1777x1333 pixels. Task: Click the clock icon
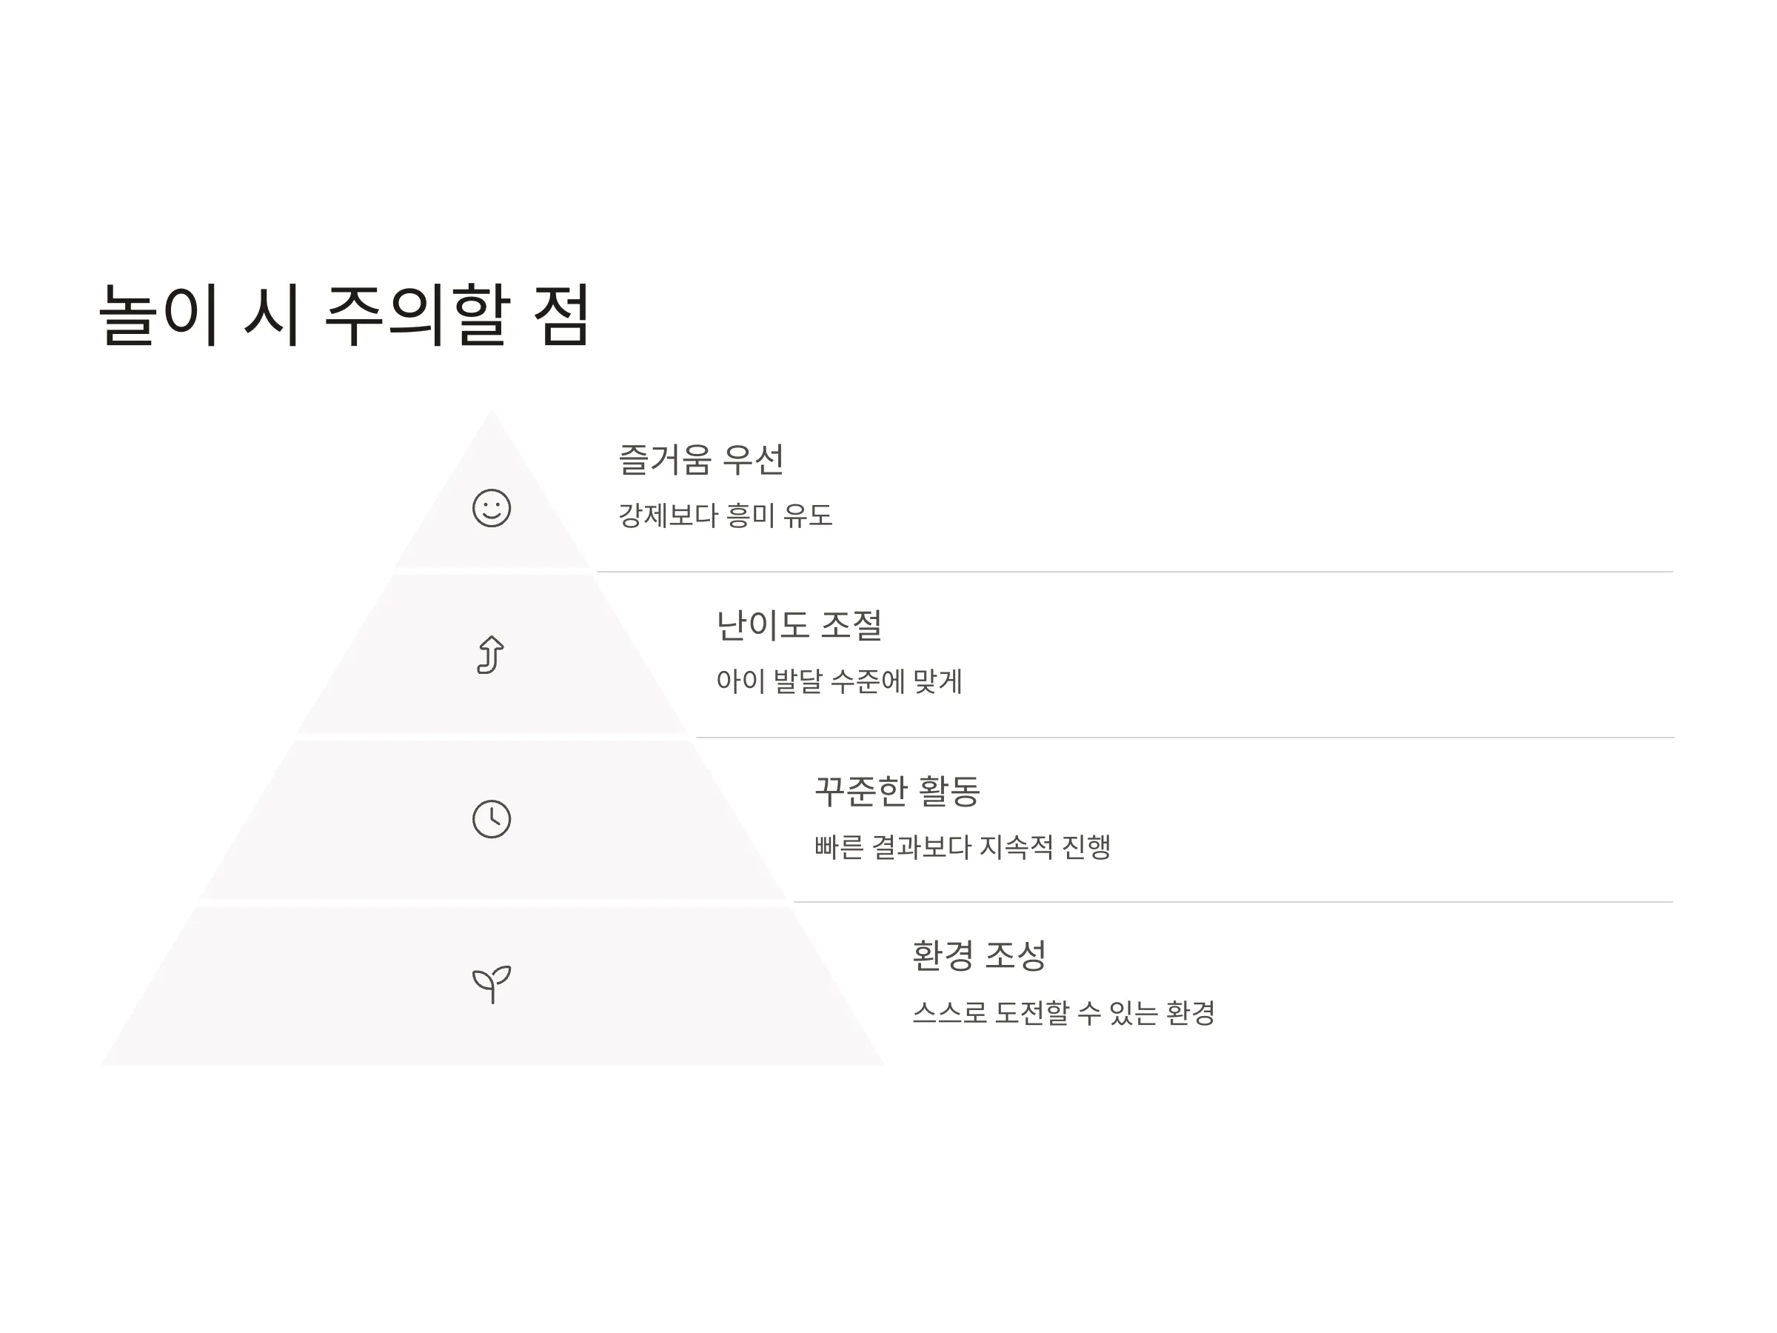(x=492, y=820)
